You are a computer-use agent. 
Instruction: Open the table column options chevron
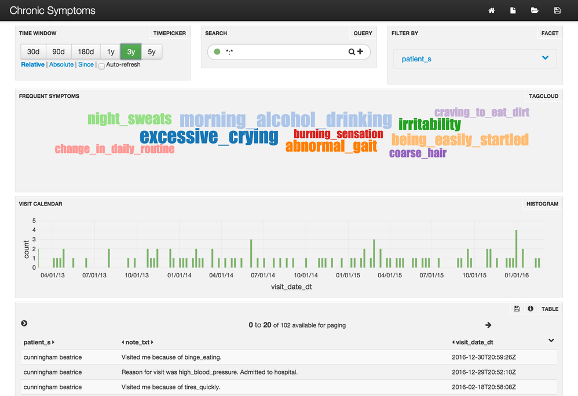point(551,340)
